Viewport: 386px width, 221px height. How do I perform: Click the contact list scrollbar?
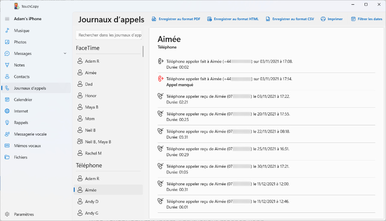point(143,51)
